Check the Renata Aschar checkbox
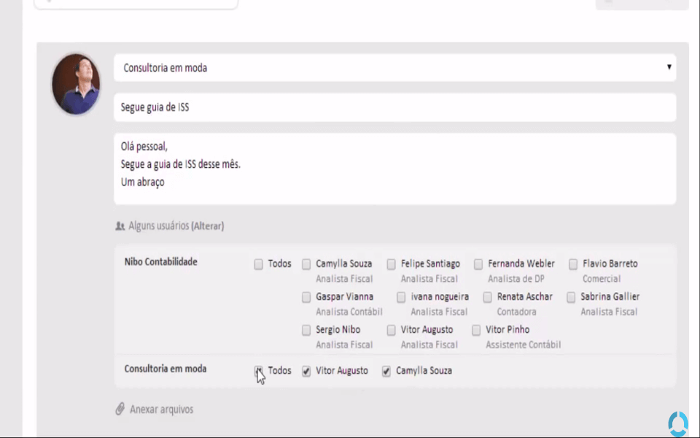Screen dimensions: 700x438 pyautogui.click(x=488, y=297)
